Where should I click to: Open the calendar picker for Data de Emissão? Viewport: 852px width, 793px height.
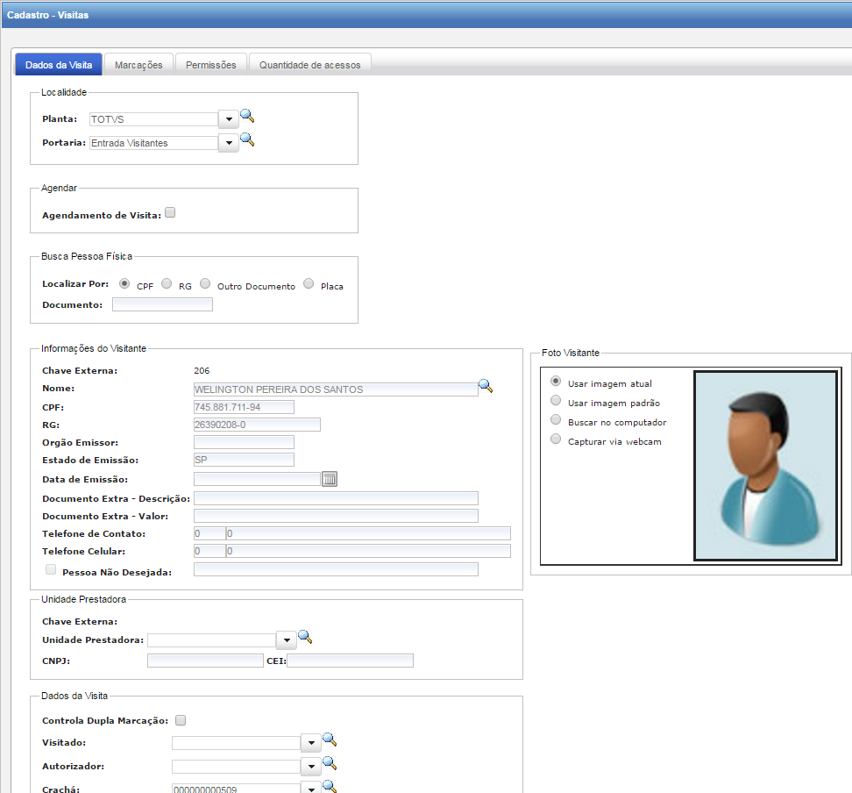coord(330,479)
